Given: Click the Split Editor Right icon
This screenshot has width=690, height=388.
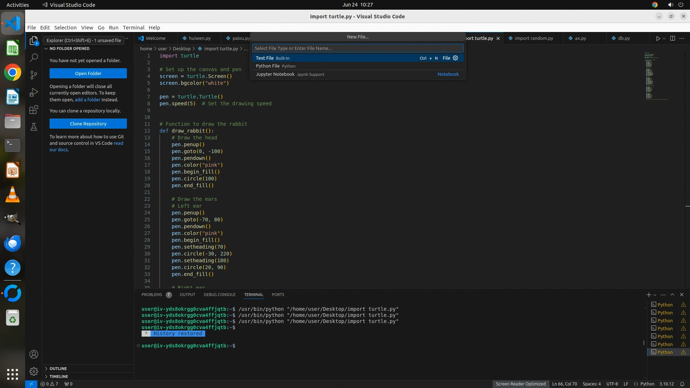Looking at the screenshot, I should click(x=672, y=38).
